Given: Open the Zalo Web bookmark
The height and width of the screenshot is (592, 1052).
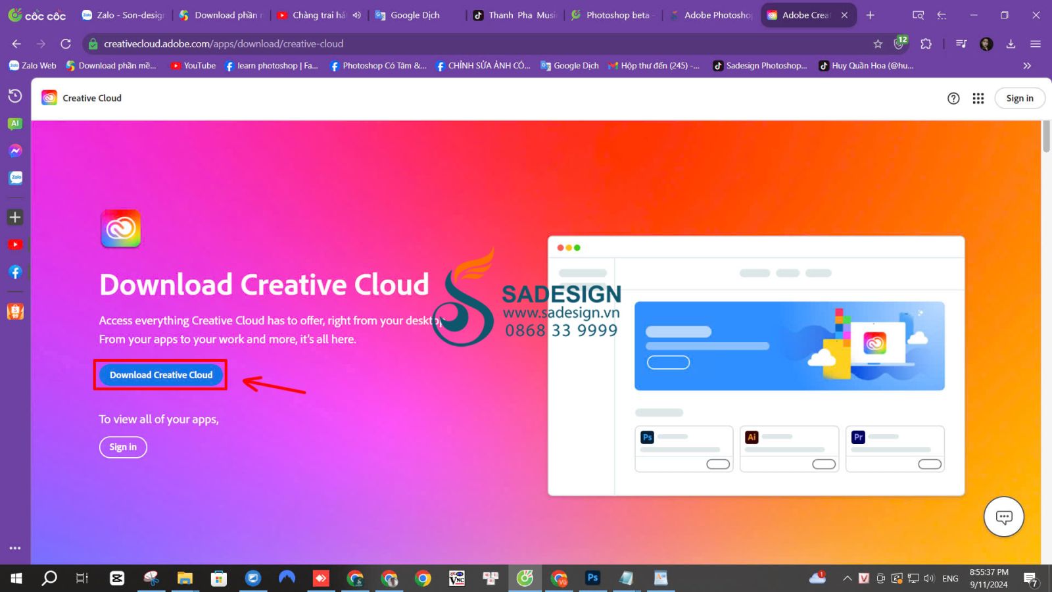Looking at the screenshot, I should pyautogui.click(x=32, y=66).
